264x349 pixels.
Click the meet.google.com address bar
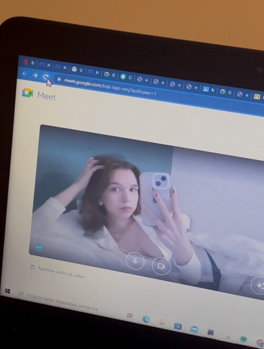click(110, 87)
